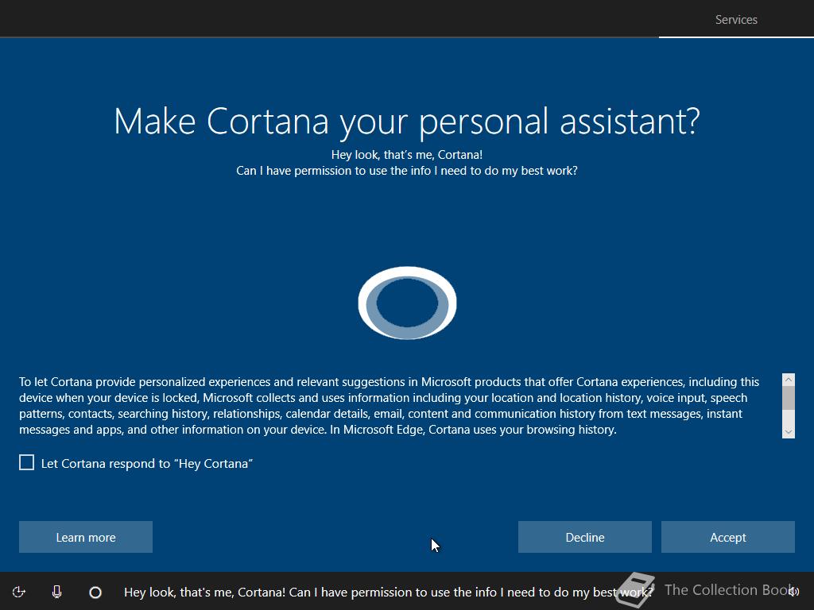Click the large Cortana ring logo

[x=407, y=303]
